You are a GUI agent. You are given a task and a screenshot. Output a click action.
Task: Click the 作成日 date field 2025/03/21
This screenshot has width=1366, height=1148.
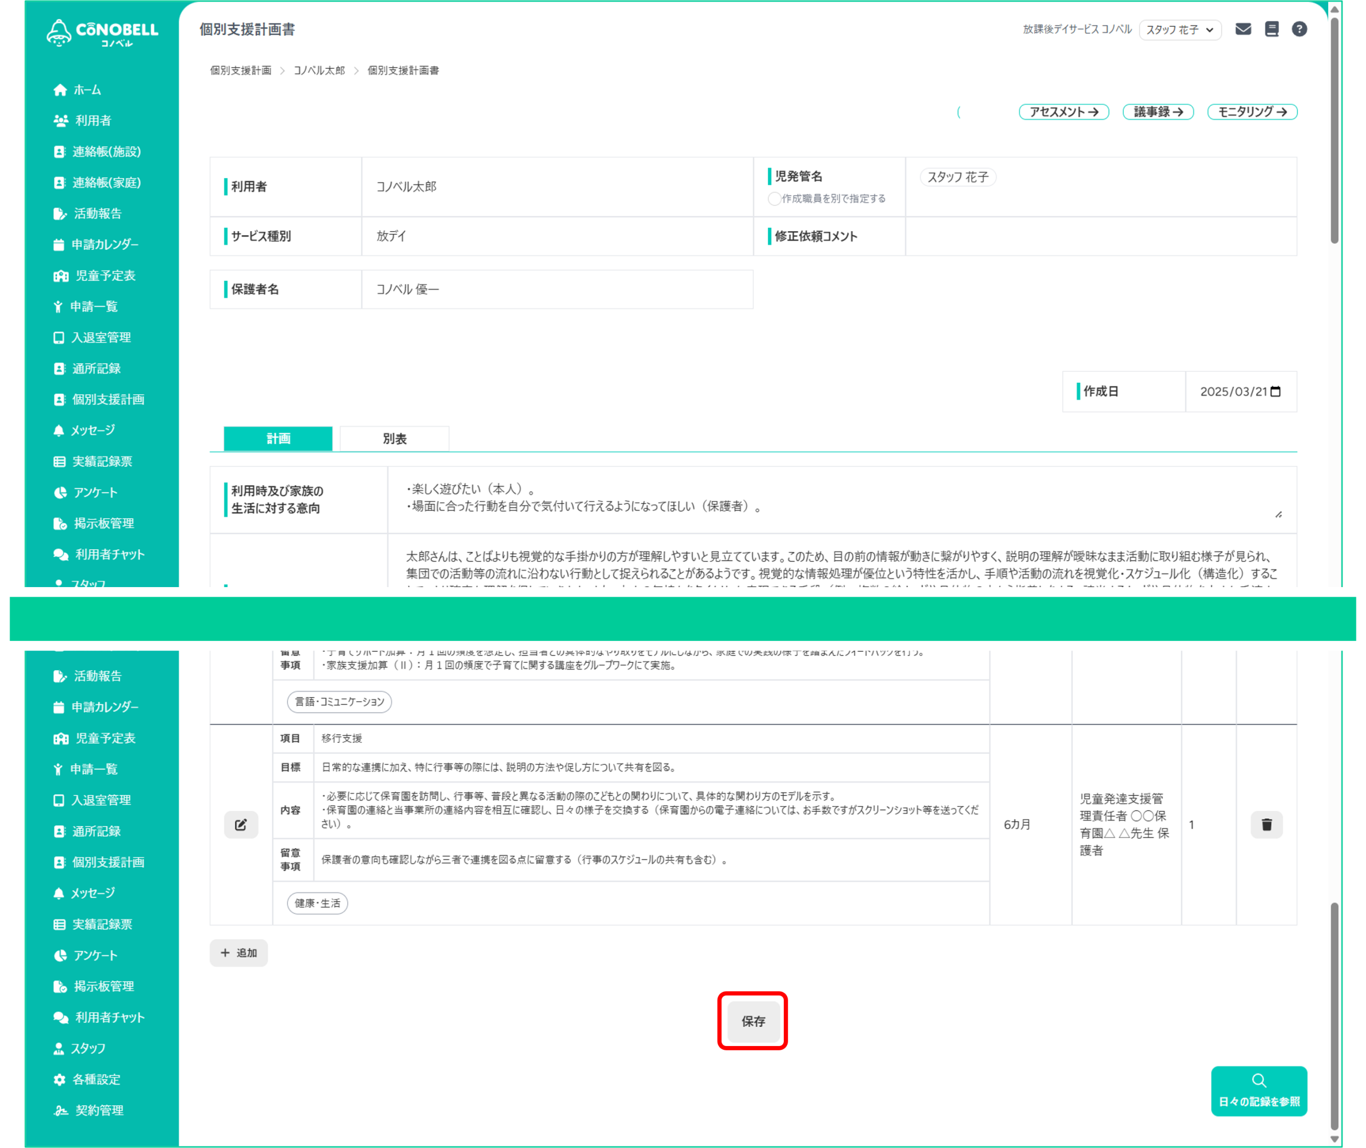(x=1241, y=392)
